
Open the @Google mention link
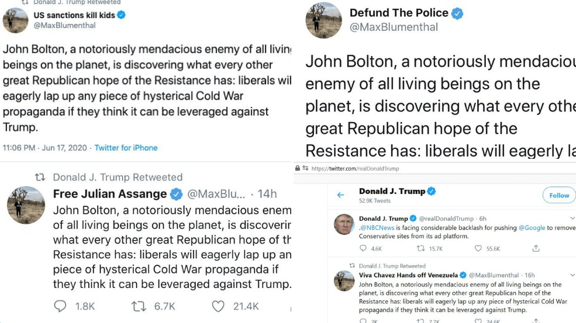[x=532, y=228]
